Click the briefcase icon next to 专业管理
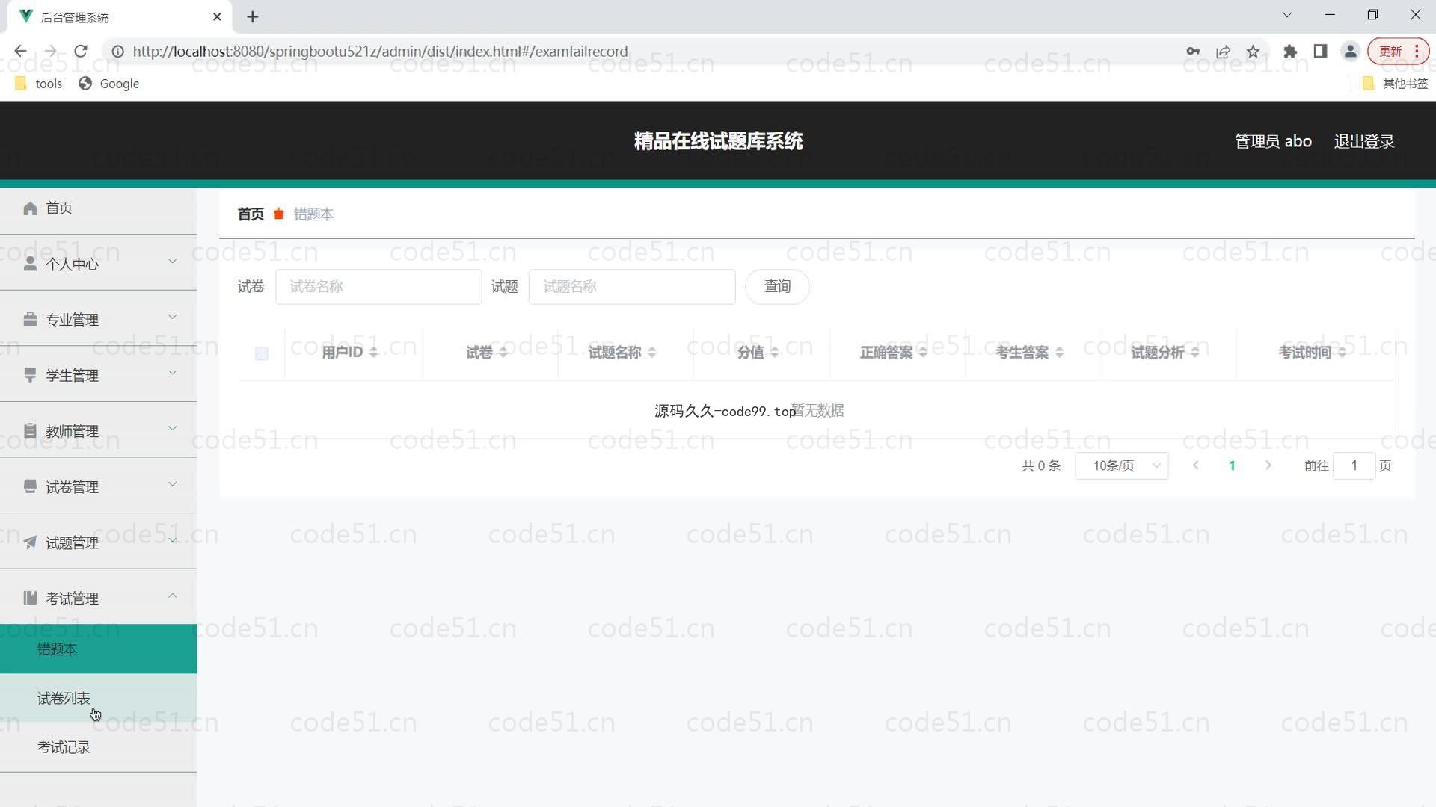 click(x=30, y=320)
